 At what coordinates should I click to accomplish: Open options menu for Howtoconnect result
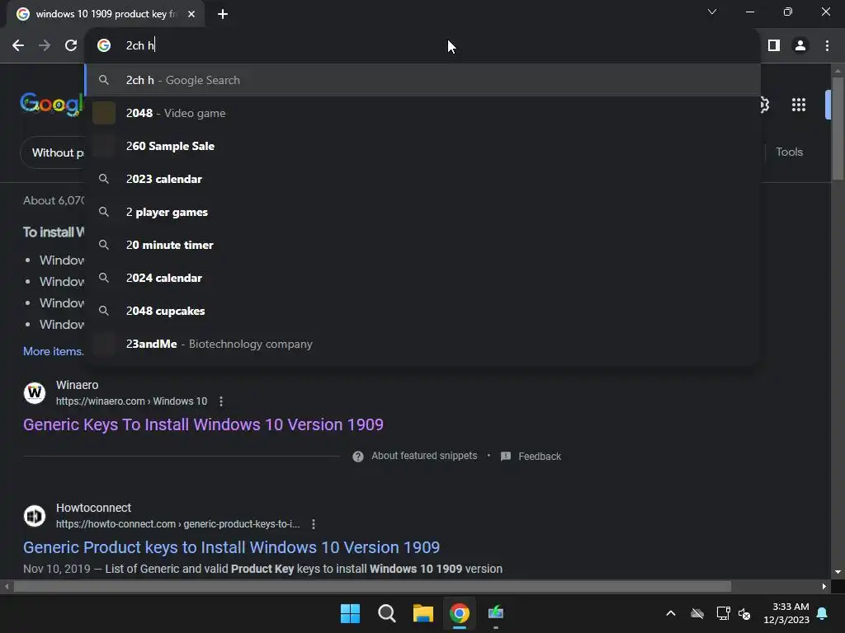tap(314, 524)
